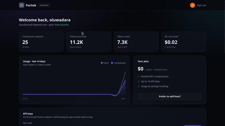Click the Usage · last 14 days heading
This screenshot has width=225, height=126.
tap(34, 61)
